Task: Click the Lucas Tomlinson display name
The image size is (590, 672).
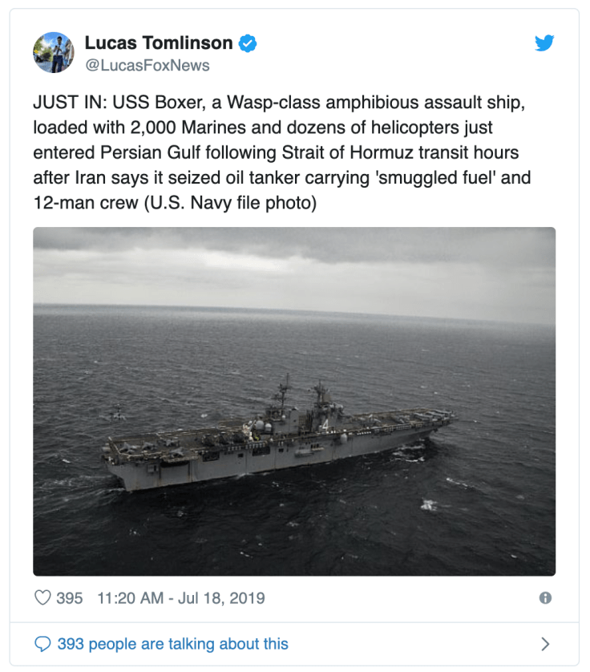Action: point(159,43)
